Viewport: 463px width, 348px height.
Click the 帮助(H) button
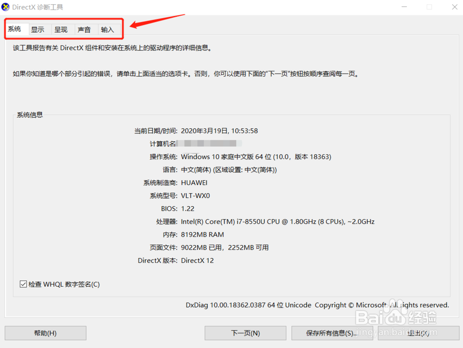[45, 333]
